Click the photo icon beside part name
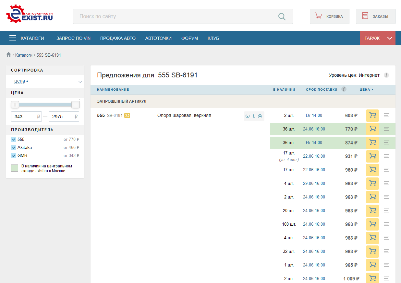This screenshot has width=401, height=283. 248,116
